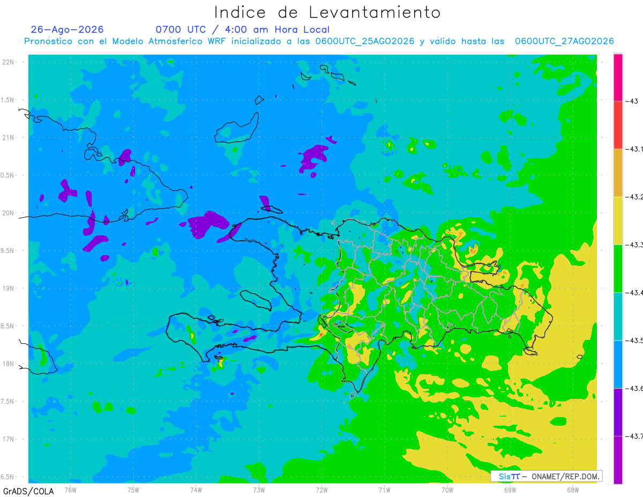Click the '6.5N' latitude label

point(7,477)
